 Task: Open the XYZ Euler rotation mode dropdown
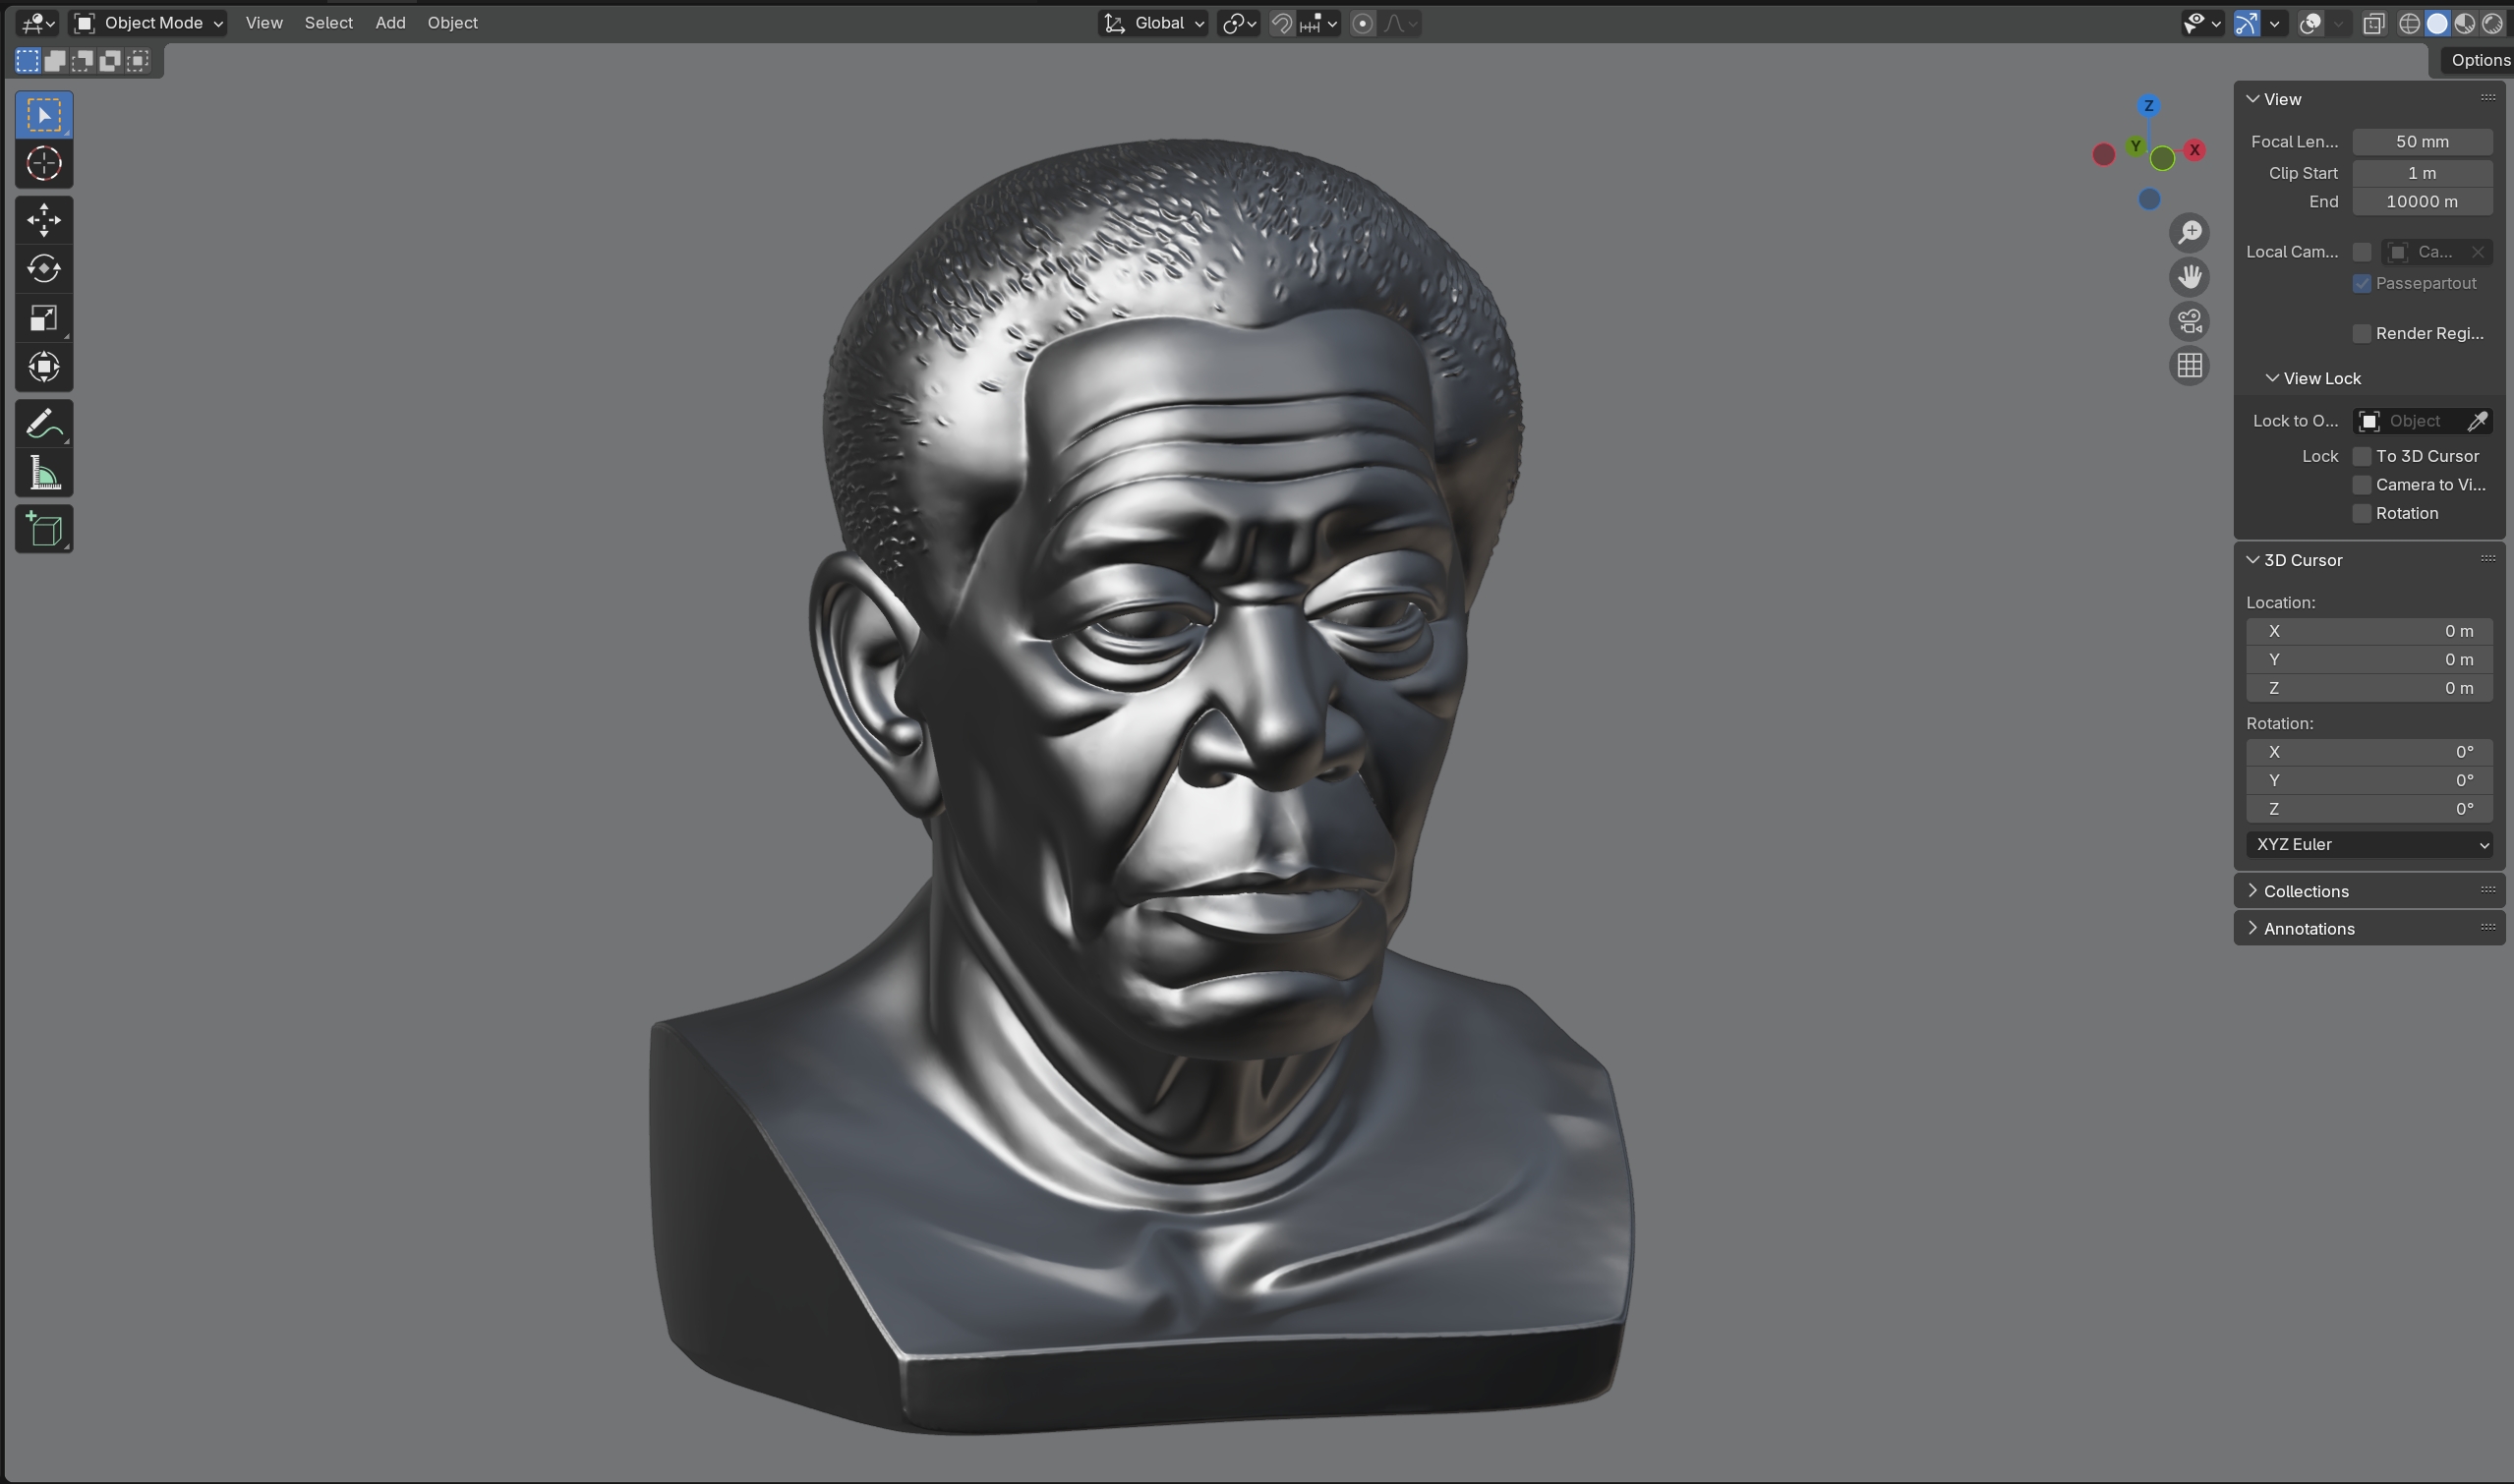pos(2368,845)
